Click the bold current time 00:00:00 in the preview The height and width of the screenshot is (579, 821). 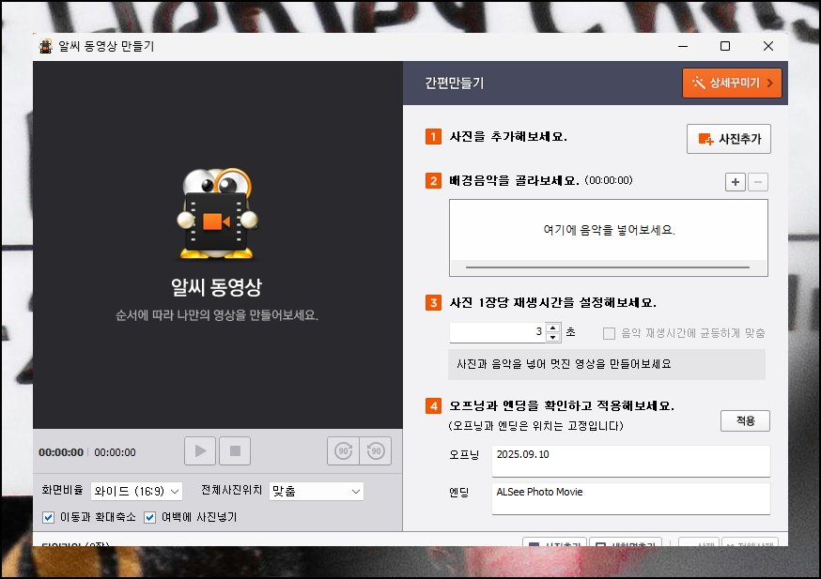click(x=61, y=452)
